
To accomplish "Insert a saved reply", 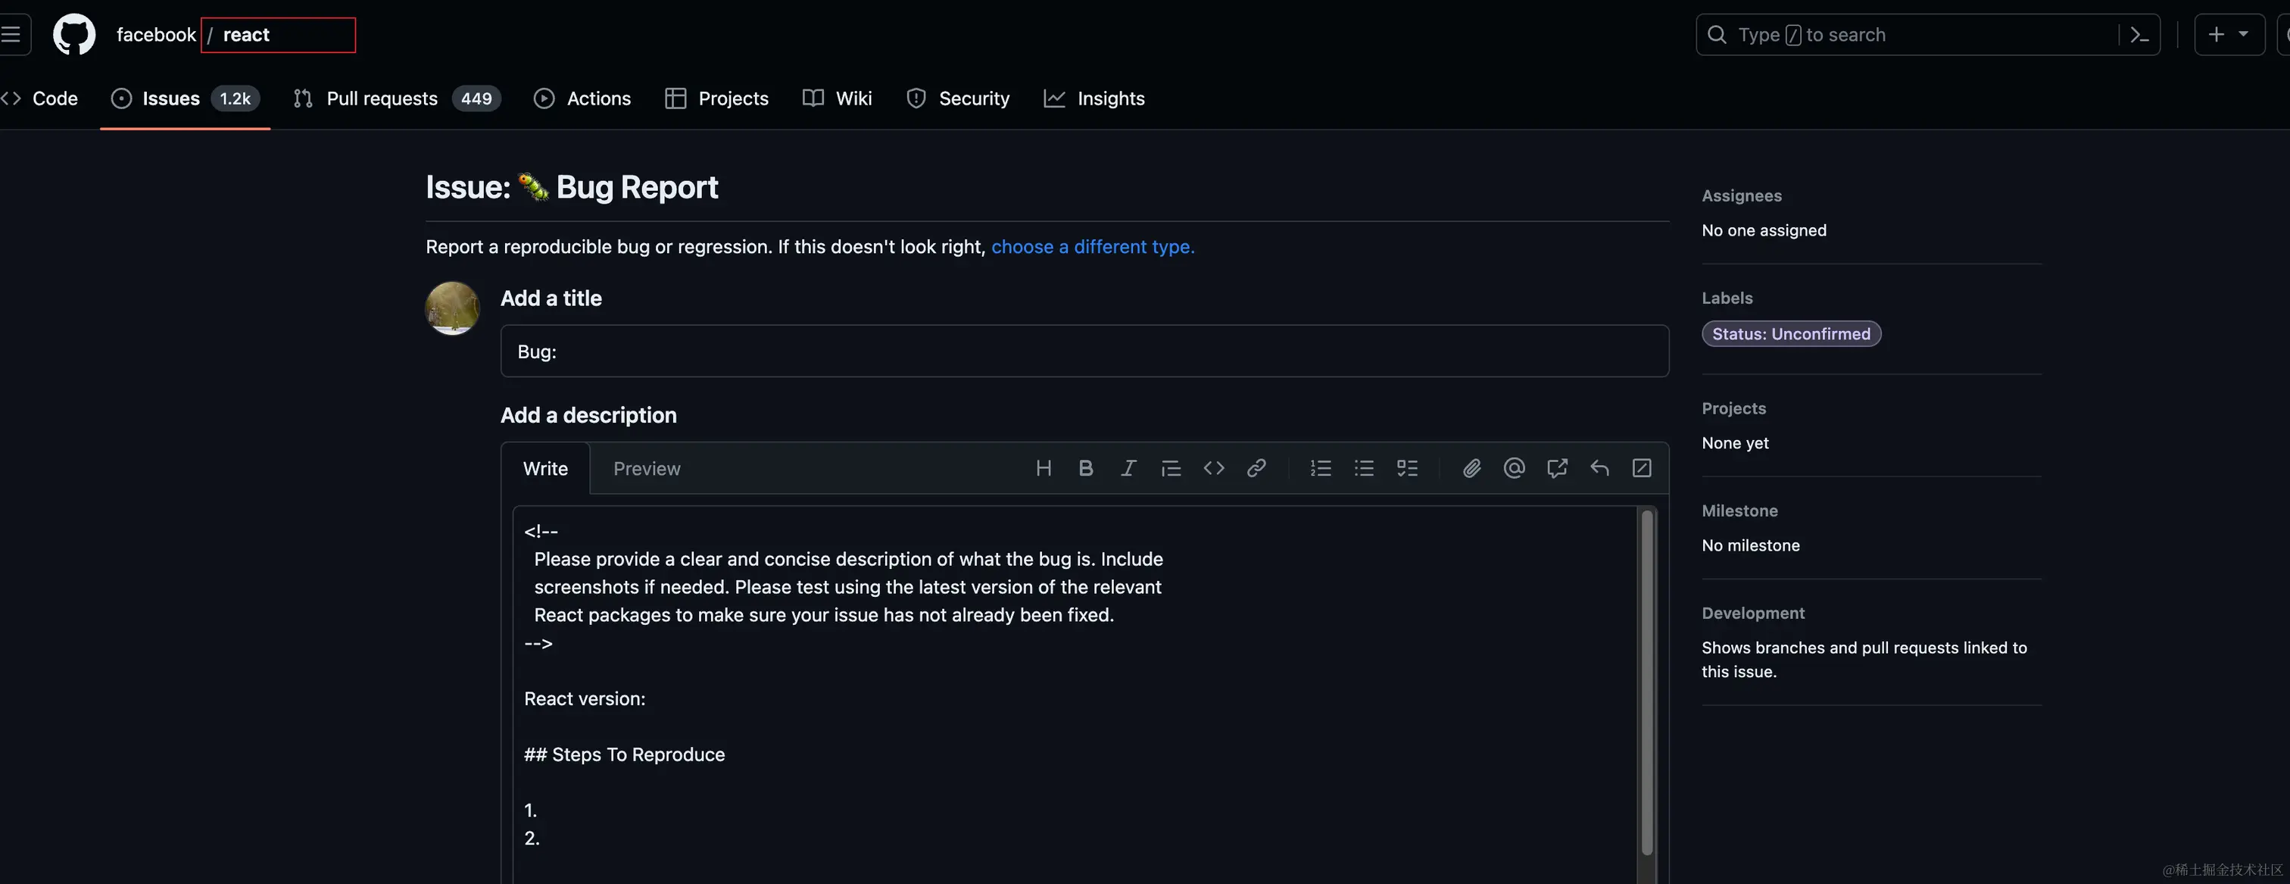I will pos(1599,468).
